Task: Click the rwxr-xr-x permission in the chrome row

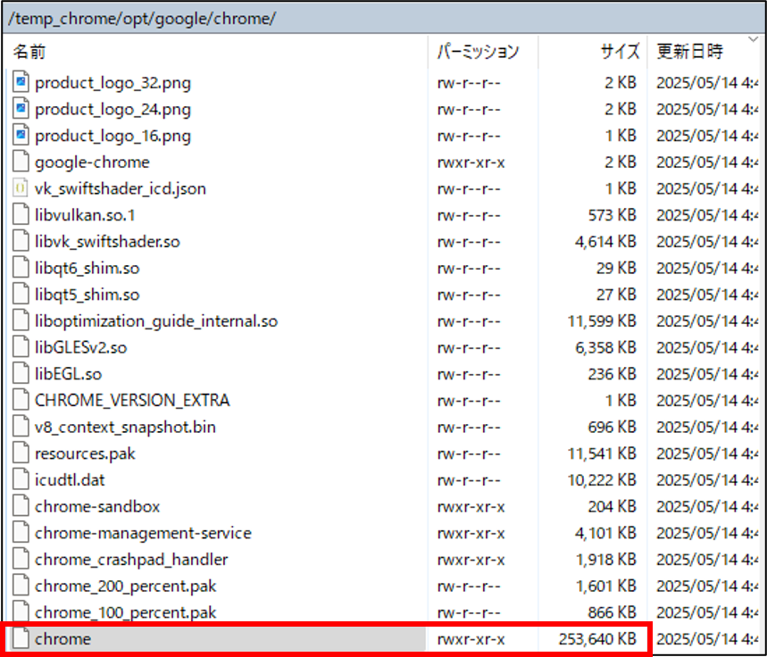Action: (x=471, y=639)
